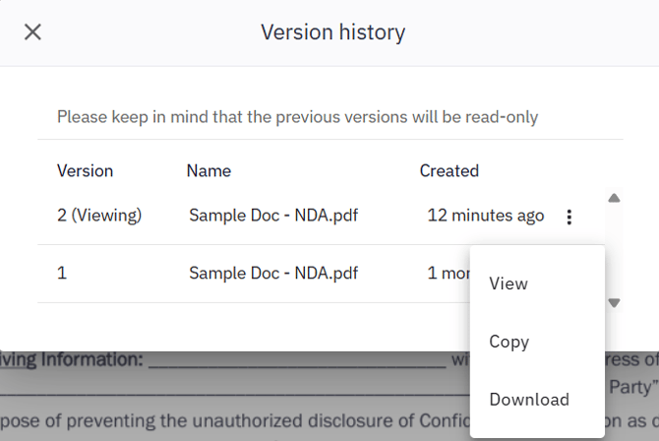
Task: Close the Version history dialog
Action: tap(32, 32)
